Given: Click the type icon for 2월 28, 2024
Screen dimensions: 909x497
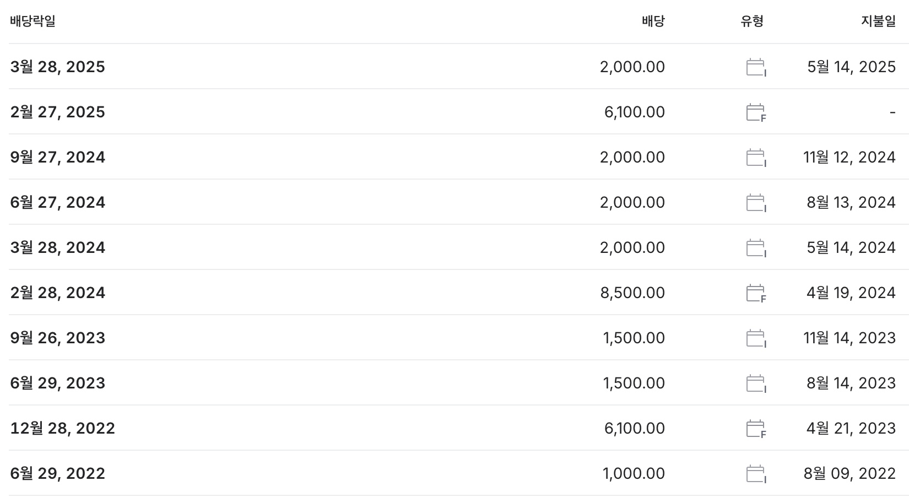Looking at the screenshot, I should 755,293.
